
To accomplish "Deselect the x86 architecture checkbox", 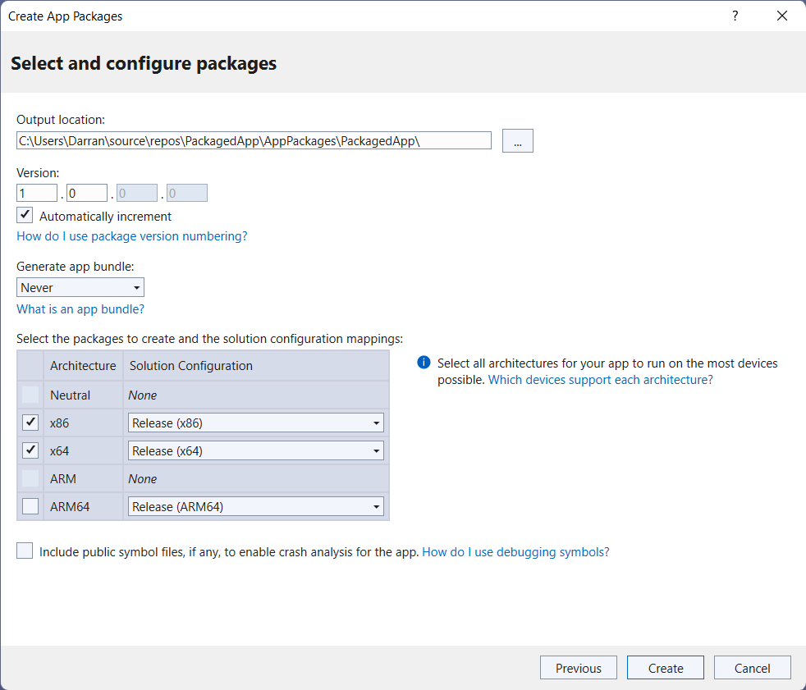I will [x=30, y=422].
